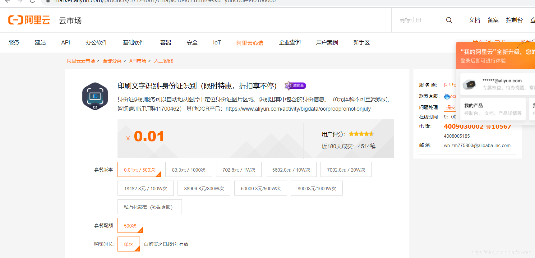Go to API市场 breadcrumb

[x=138, y=61]
